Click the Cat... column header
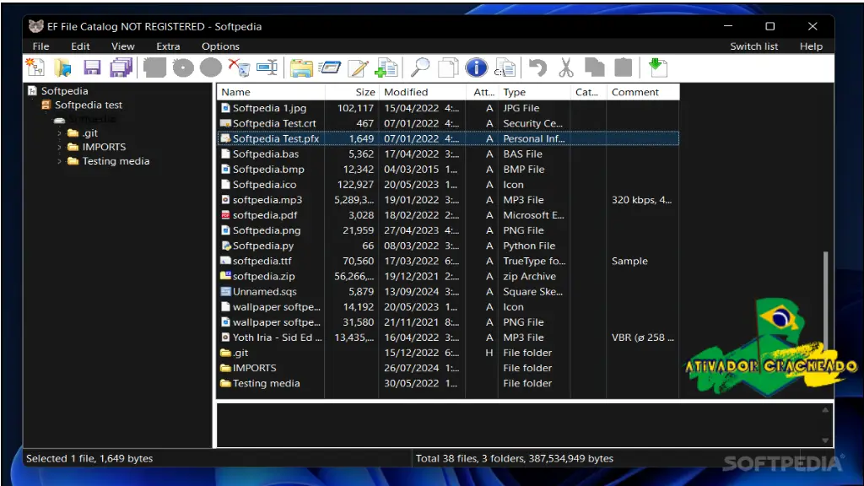 pos(588,92)
